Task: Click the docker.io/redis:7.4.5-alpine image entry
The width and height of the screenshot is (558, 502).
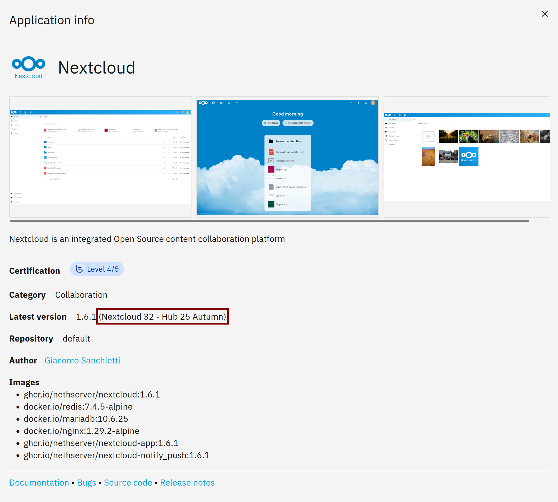Action: tap(78, 407)
